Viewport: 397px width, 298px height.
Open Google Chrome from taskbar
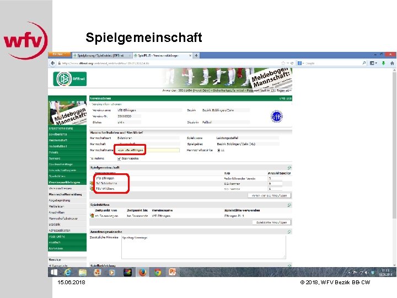pos(158,273)
